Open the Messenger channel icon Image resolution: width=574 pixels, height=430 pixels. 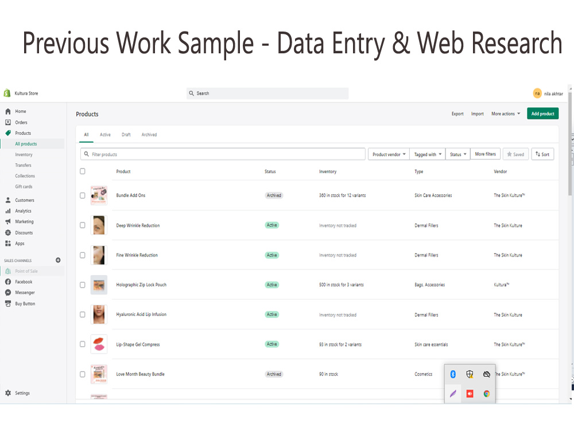[x=7, y=292]
